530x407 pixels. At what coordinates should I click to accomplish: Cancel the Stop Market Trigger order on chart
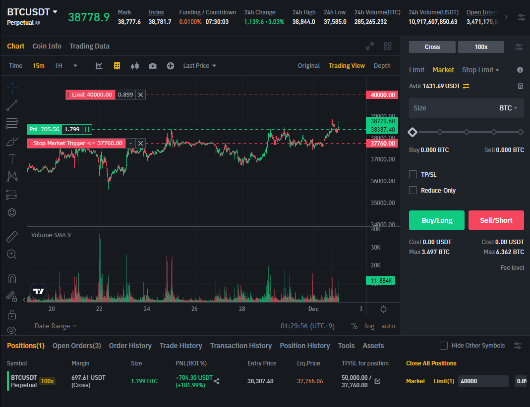click(141, 144)
